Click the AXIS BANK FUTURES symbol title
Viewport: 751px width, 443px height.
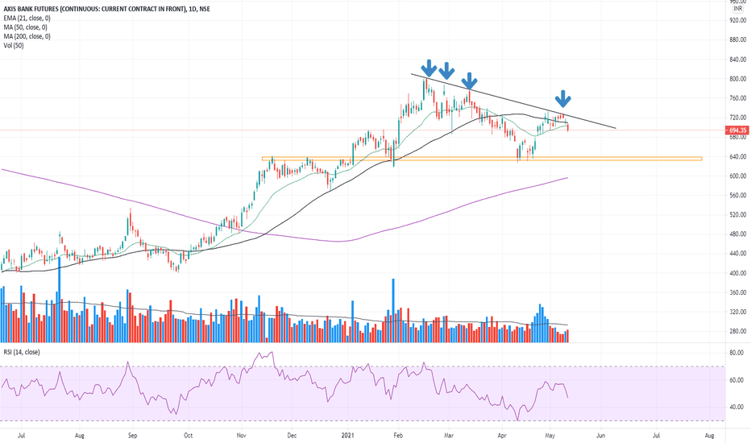tap(107, 9)
